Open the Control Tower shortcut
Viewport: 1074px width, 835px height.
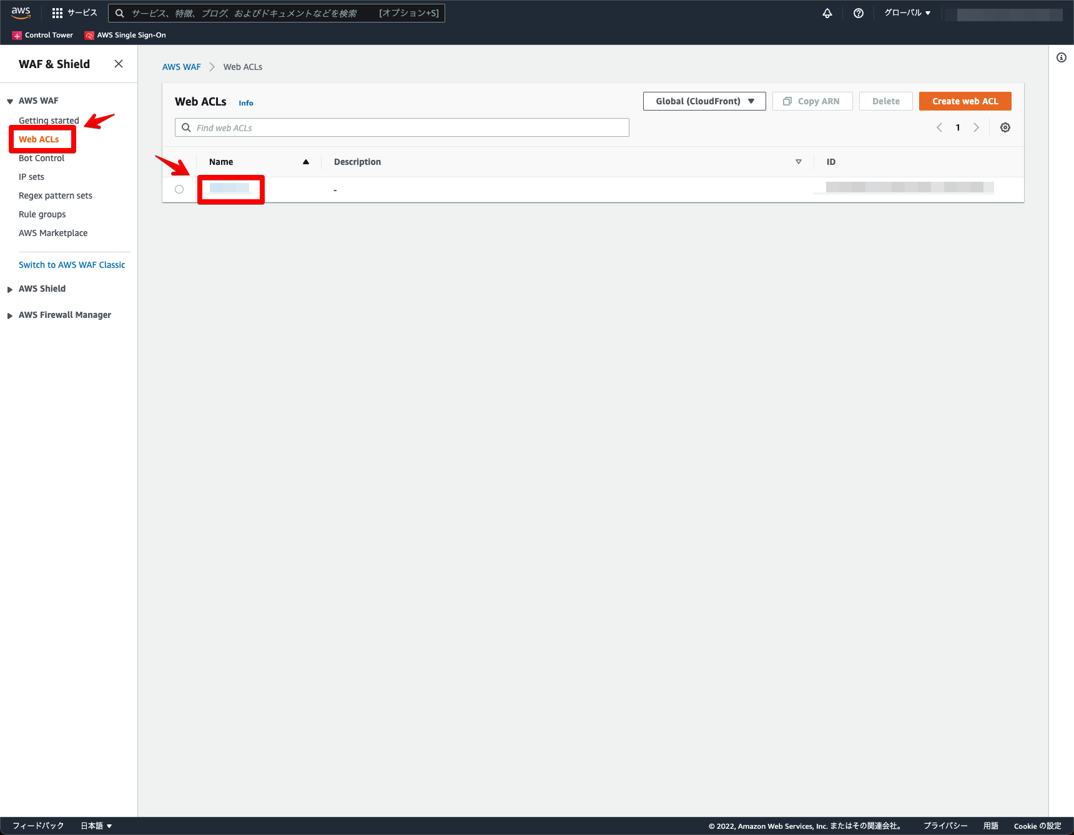pyautogui.click(x=42, y=35)
